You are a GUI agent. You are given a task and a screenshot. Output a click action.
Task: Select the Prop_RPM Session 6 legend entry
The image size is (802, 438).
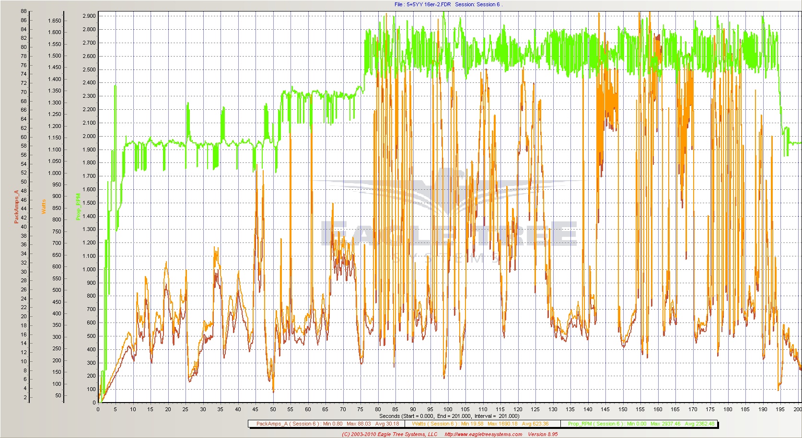[641, 424]
